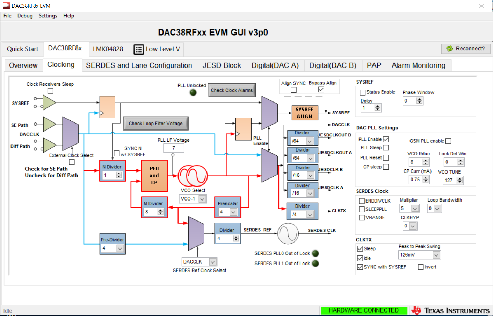The image size is (493, 316).
Task: Open the Settings menu
Action: [x=48, y=16]
